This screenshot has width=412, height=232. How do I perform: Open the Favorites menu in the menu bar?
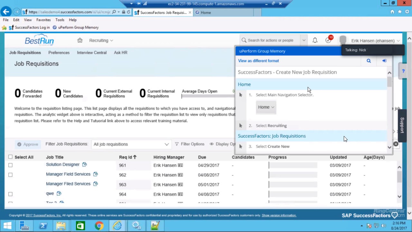(43, 20)
